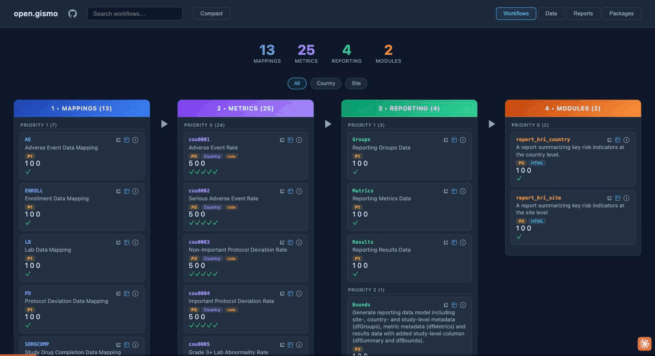Open cou0001 metric external link icon
This screenshot has width=655, height=356.
(282, 140)
